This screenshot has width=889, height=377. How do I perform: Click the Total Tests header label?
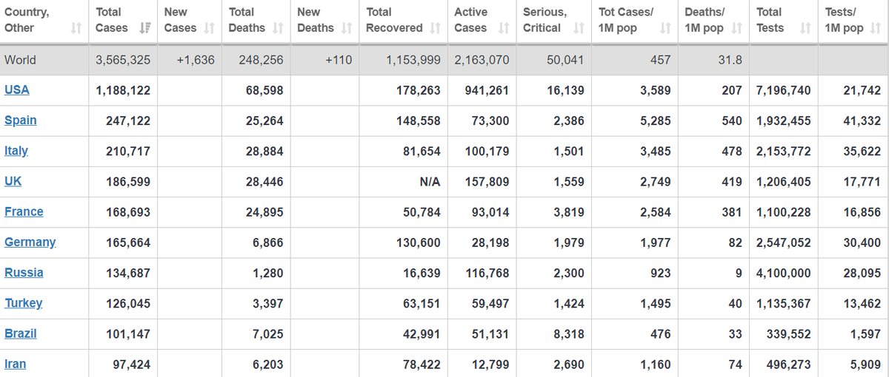770,20
